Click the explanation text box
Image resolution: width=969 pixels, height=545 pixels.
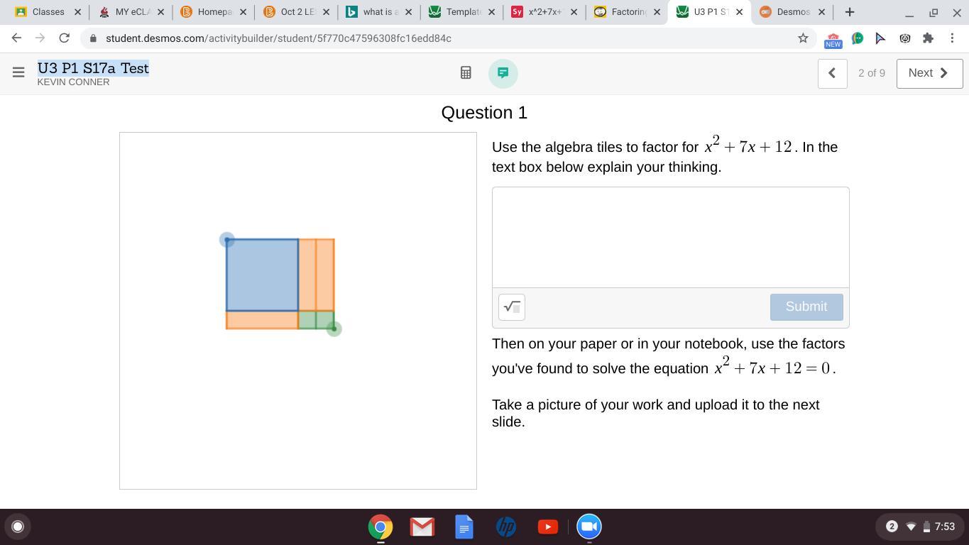(670, 237)
